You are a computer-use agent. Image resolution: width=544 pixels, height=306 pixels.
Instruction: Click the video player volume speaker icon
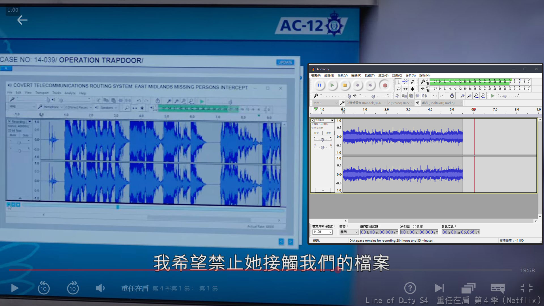pyautogui.click(x=100, y=288)
